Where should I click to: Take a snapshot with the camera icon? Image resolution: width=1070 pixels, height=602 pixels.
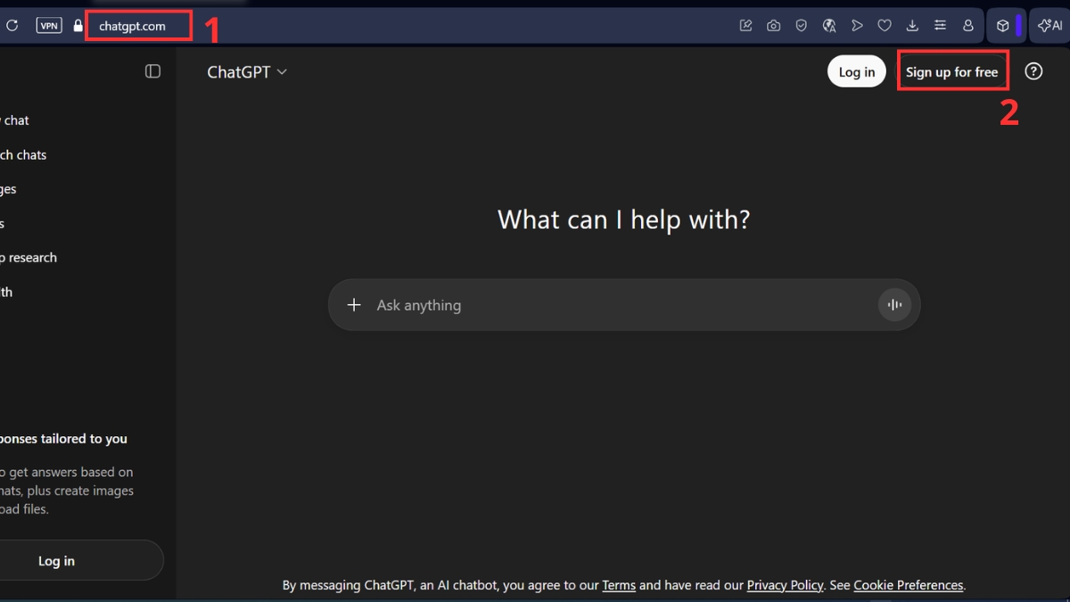tap(774, 26)
